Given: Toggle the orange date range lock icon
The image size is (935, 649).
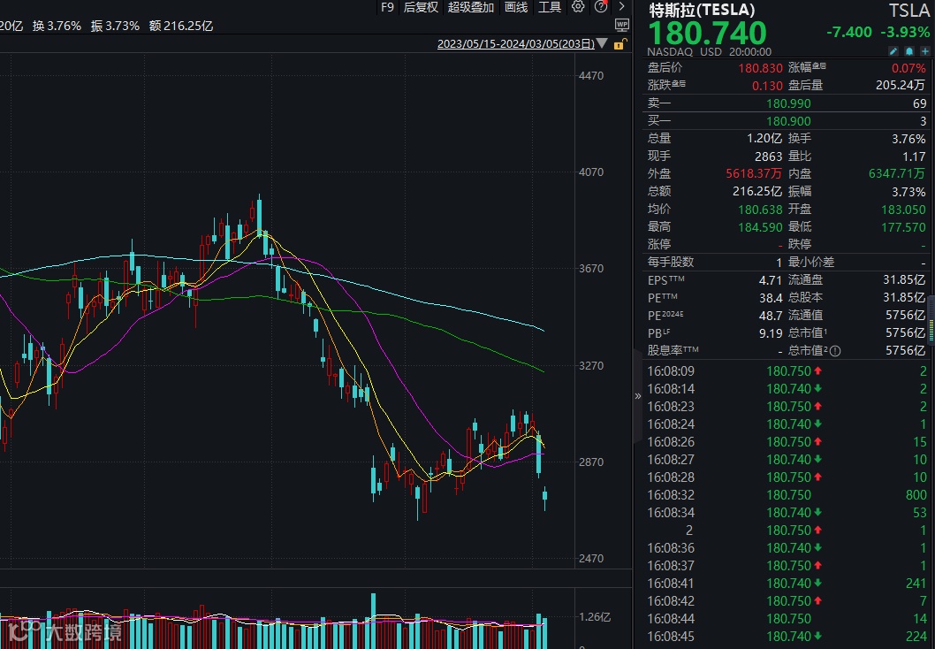Looking at the screenshot, I should click(620, 44).
